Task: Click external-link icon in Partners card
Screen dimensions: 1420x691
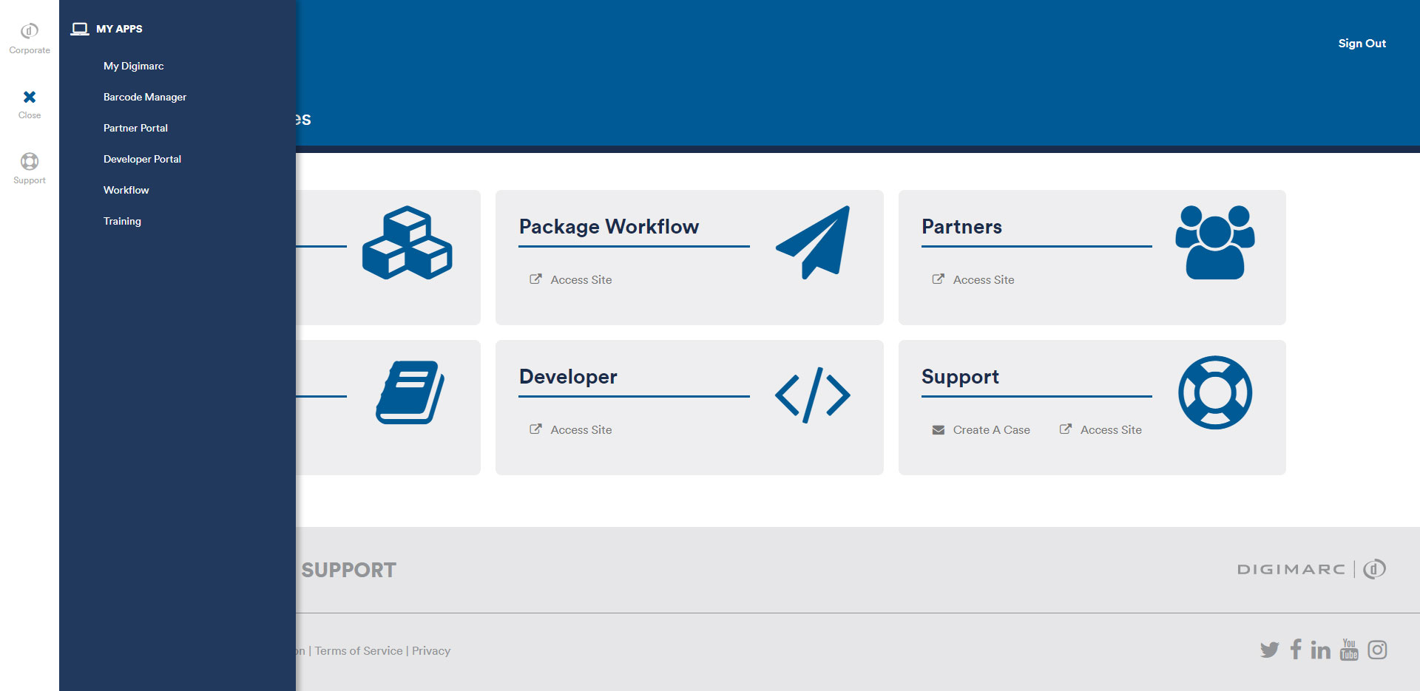Action: (938, 279)
